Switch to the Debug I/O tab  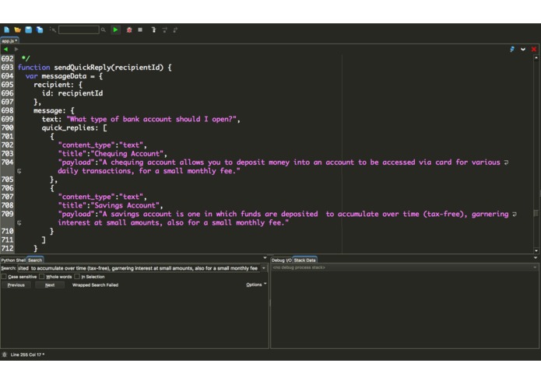coord(281,260)
